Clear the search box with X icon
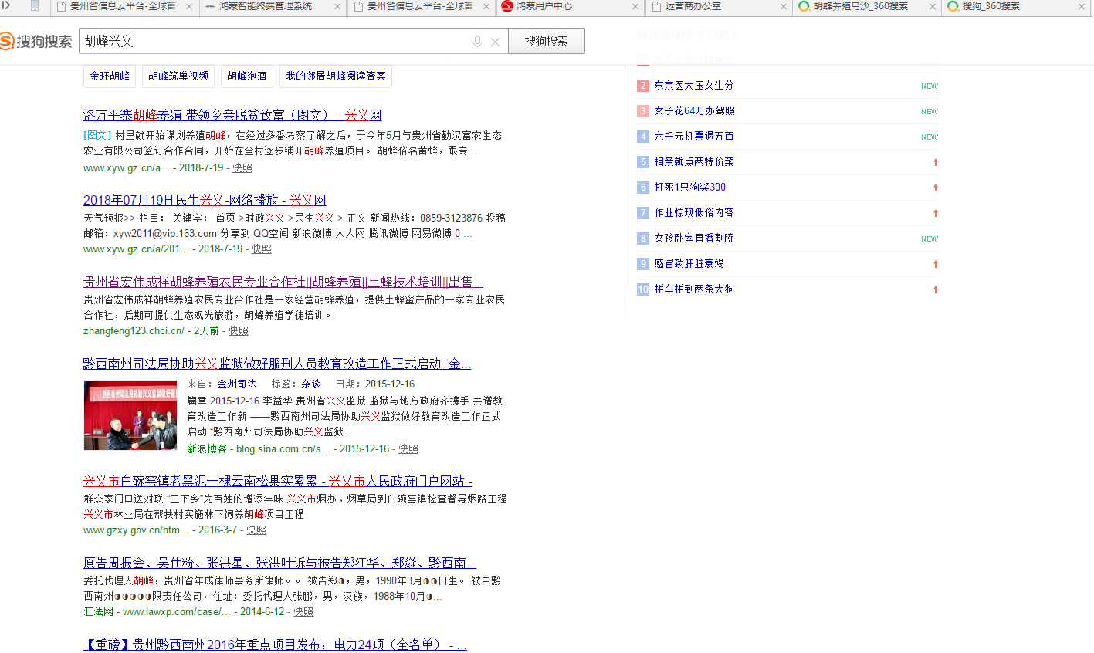The width and height of the screenshot is (1094, 653). click(496, 42)
